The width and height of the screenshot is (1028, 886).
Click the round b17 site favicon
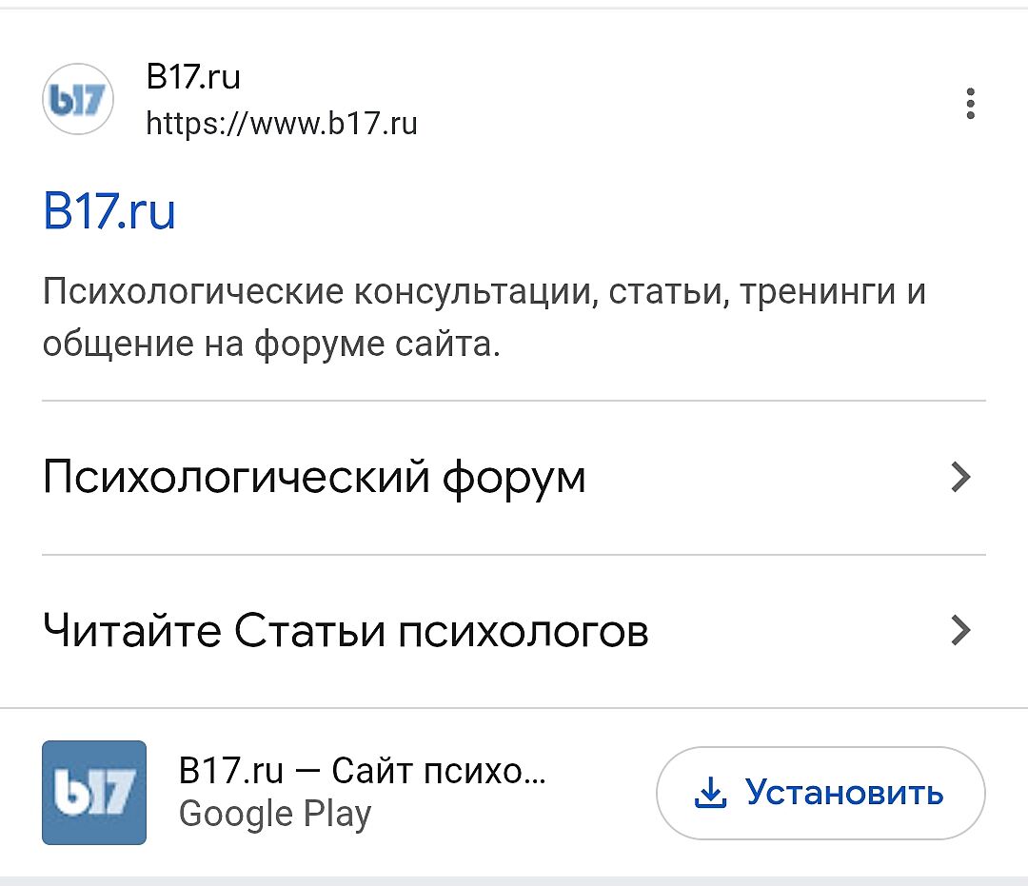pyautogui.click(x=78, y=99)
